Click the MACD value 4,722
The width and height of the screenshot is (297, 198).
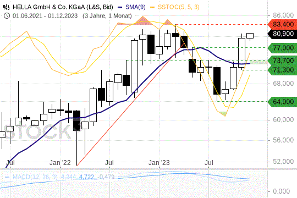[86, 177]
